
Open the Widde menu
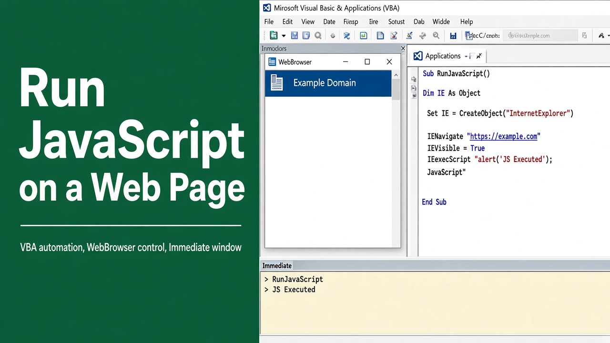[441, 21]
